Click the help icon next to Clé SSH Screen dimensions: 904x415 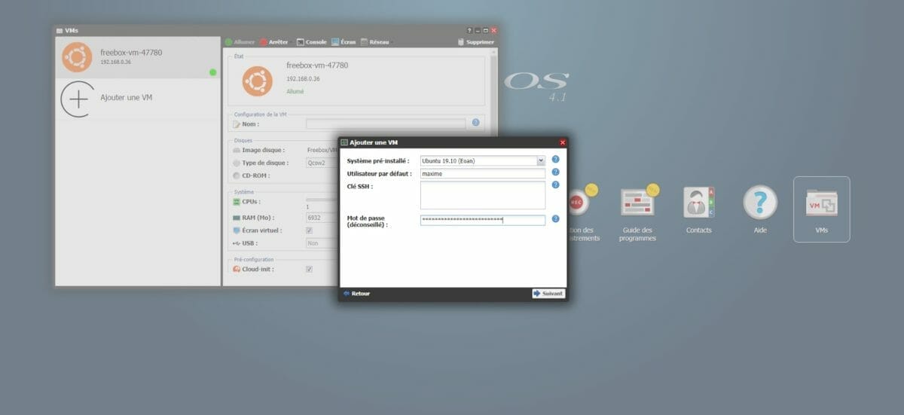coord(555,185)
